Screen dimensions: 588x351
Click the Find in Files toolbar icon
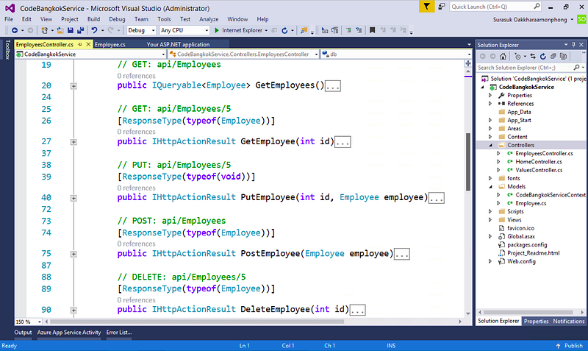(304, 30)
